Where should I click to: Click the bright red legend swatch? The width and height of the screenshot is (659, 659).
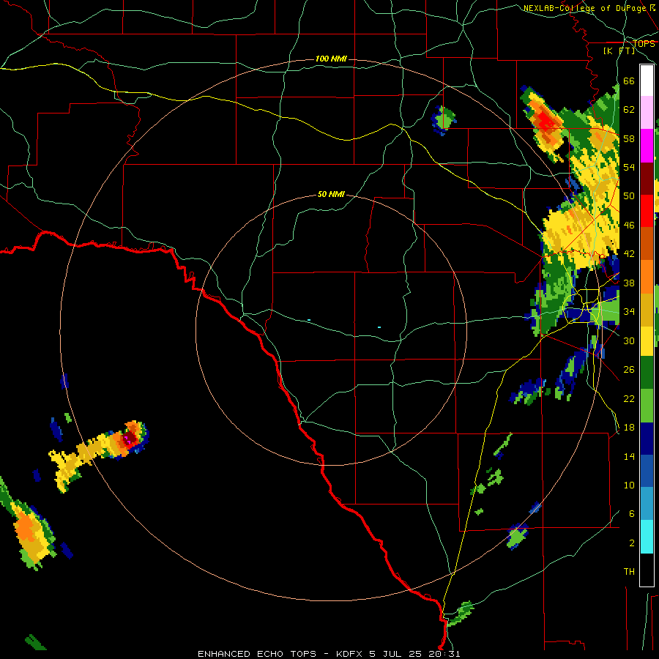(647, 211)
